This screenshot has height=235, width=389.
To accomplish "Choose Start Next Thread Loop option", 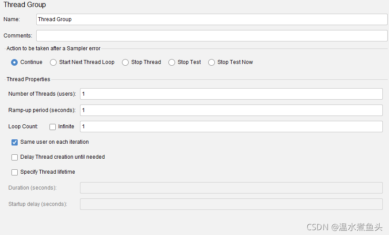I will click(53, 62).
